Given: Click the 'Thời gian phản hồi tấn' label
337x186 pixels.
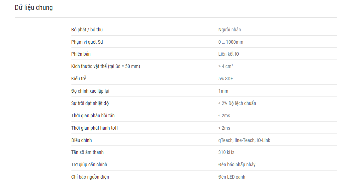Looking at the screenshot, I should point(93,116).
